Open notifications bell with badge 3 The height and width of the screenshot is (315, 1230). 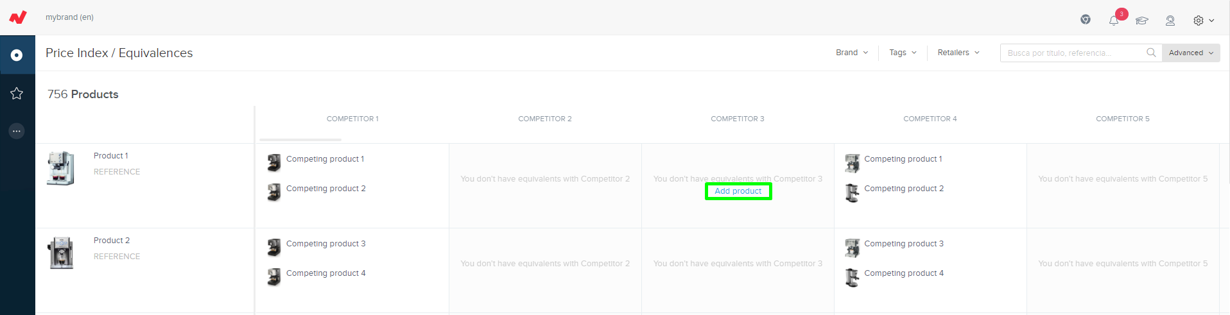[1114, 21]
